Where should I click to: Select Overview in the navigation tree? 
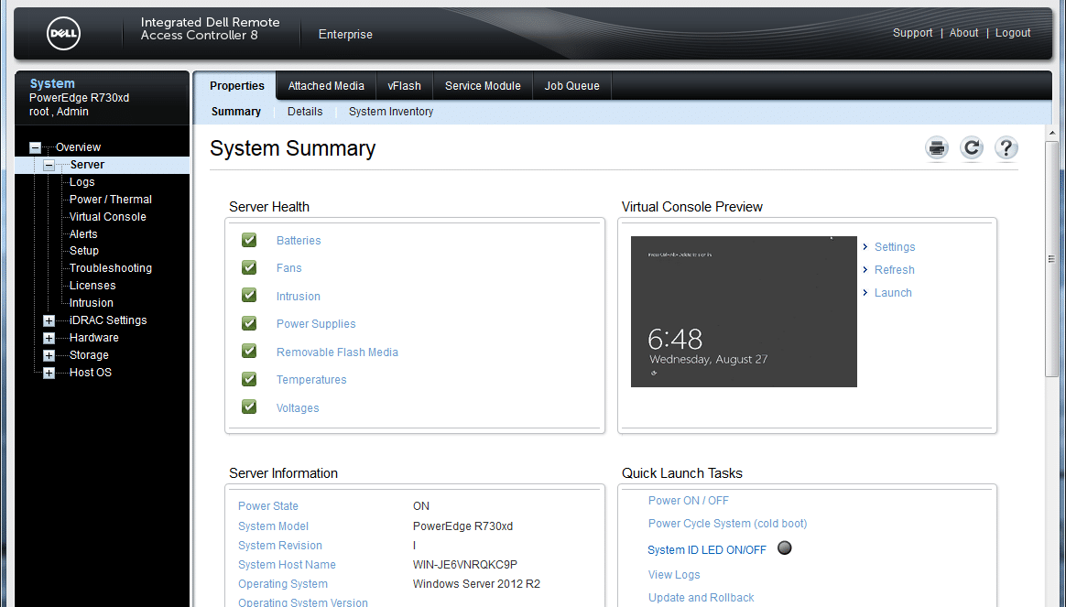pos(78,147)
